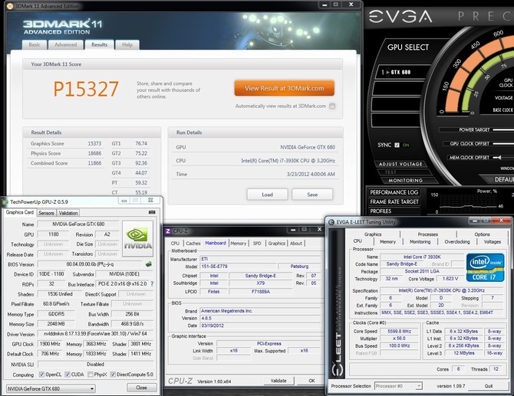Click Quit button in E-LEET
Viewport: 514px width, 396px height.
click(489, 386)
